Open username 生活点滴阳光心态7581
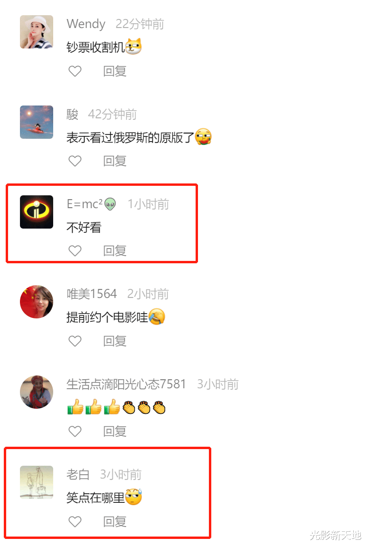This screenshot has height=547, width=367. 126,384
